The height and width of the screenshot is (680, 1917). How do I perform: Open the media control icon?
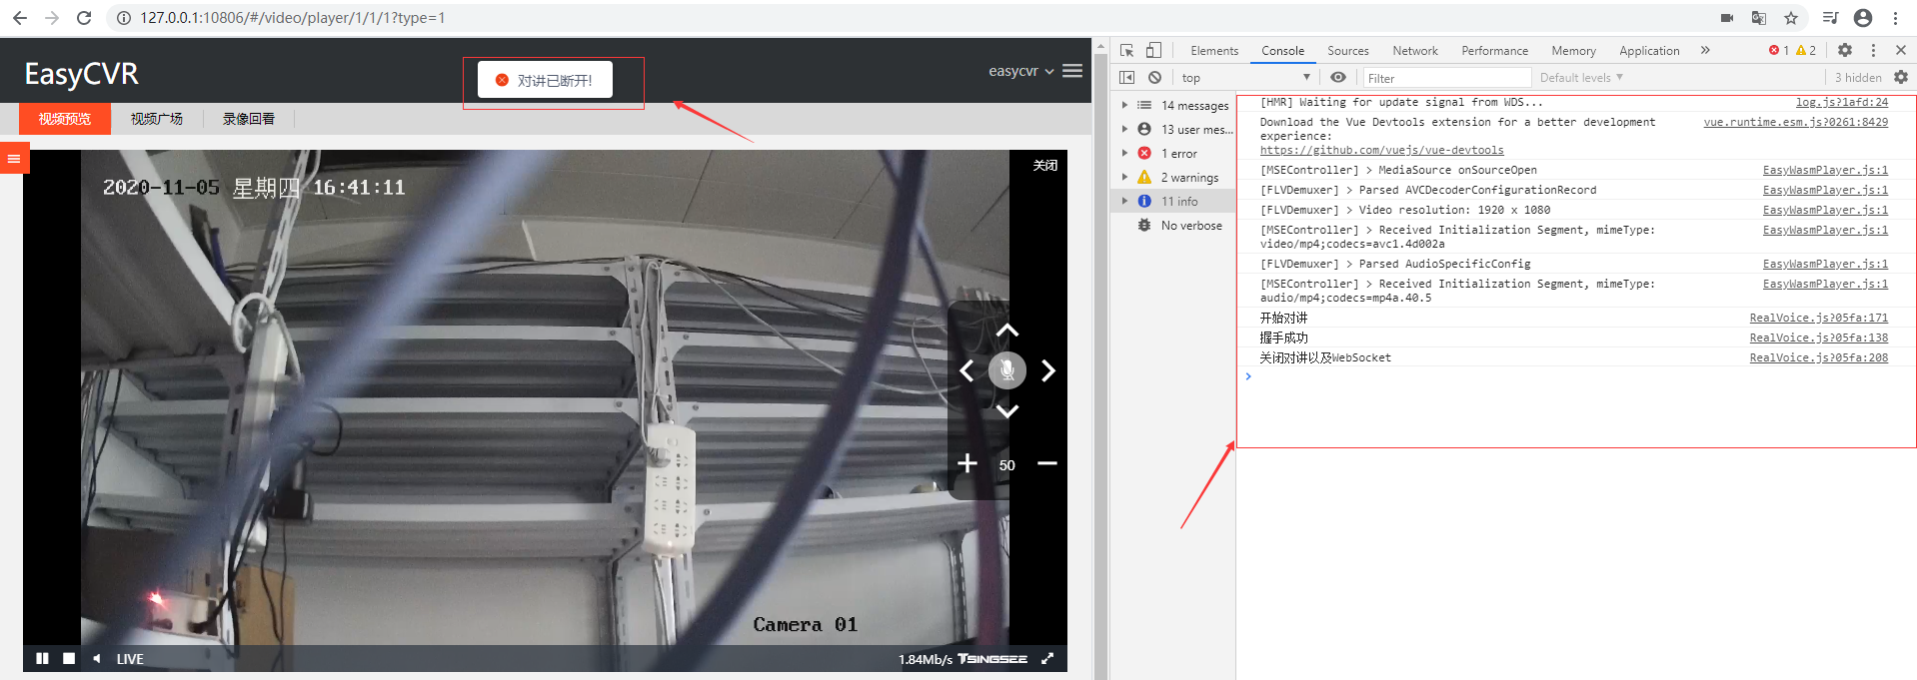pos(1830,18)
